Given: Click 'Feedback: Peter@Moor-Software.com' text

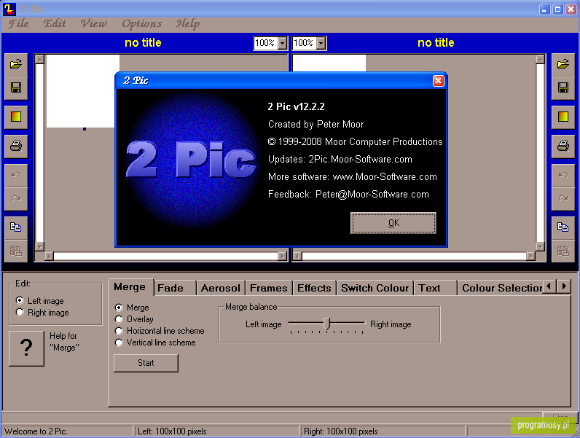Looking at the screenshot, I should point(348,194).
